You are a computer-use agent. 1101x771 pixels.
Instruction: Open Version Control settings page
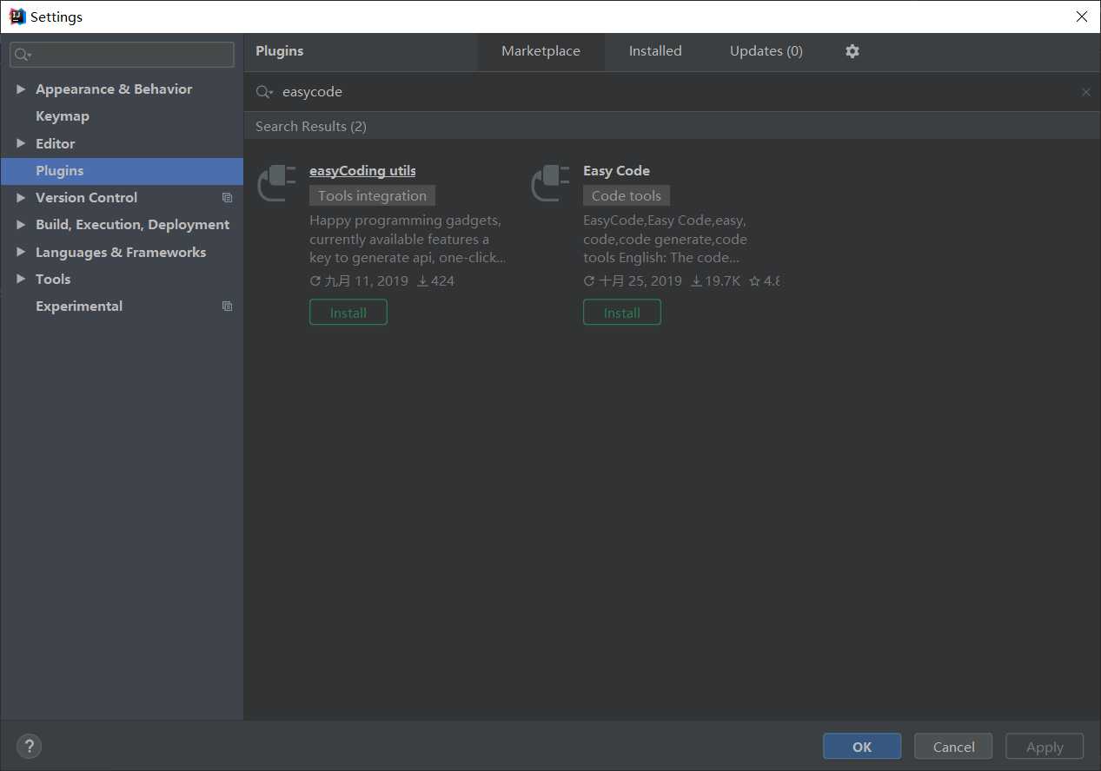point(86,198)
